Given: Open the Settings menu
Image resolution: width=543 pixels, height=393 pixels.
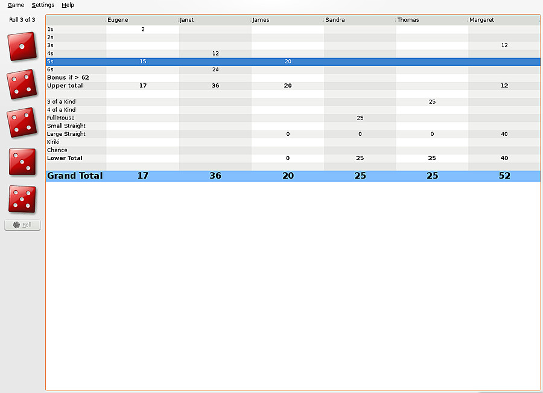Looking at the screenshot, I should [x=43, y=5].
